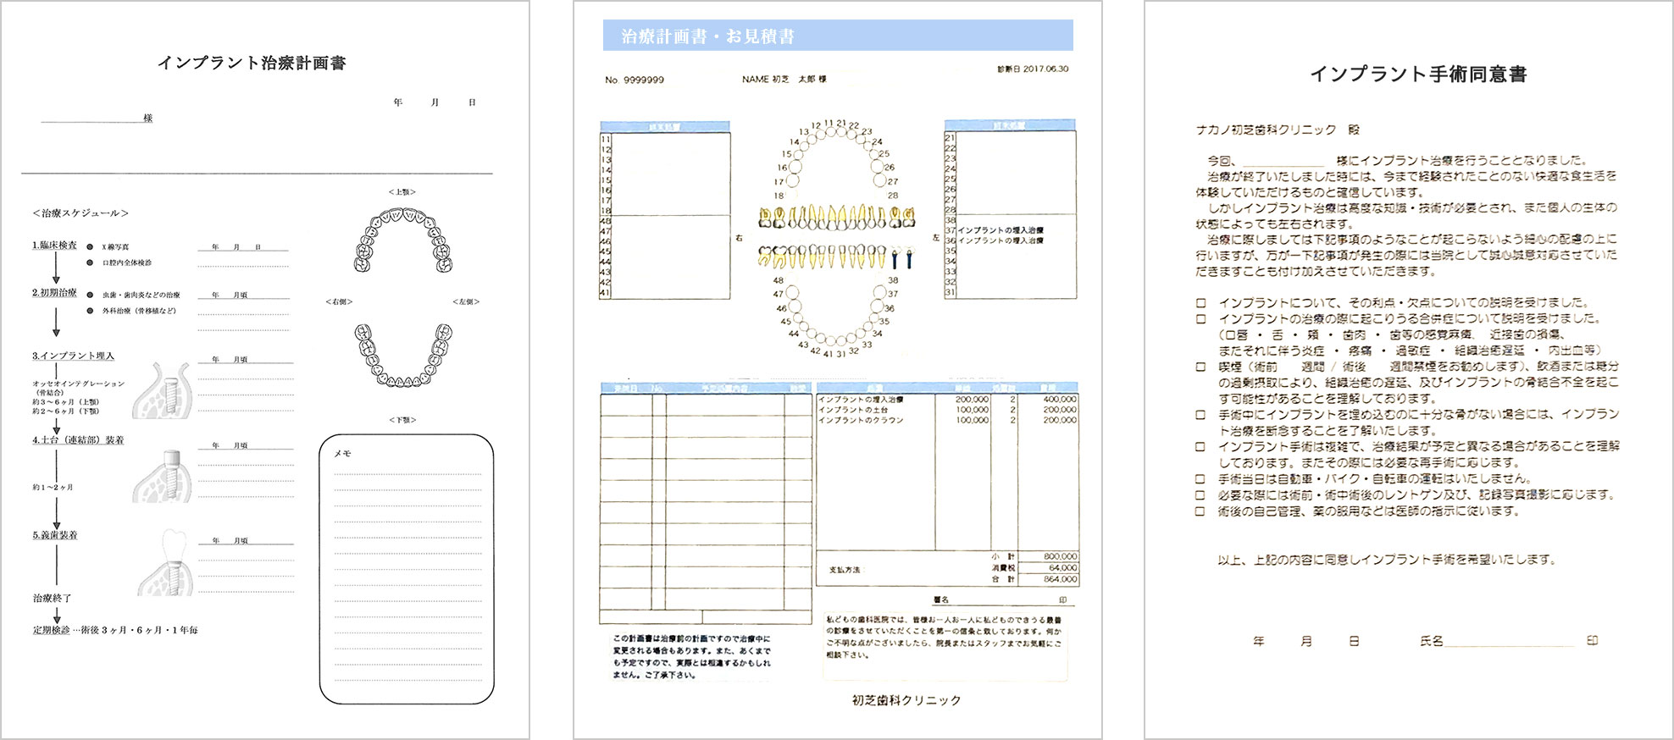
Task: Click the upper jaw (上顎) teeth diagram
Action: click(x=403, y=240)
